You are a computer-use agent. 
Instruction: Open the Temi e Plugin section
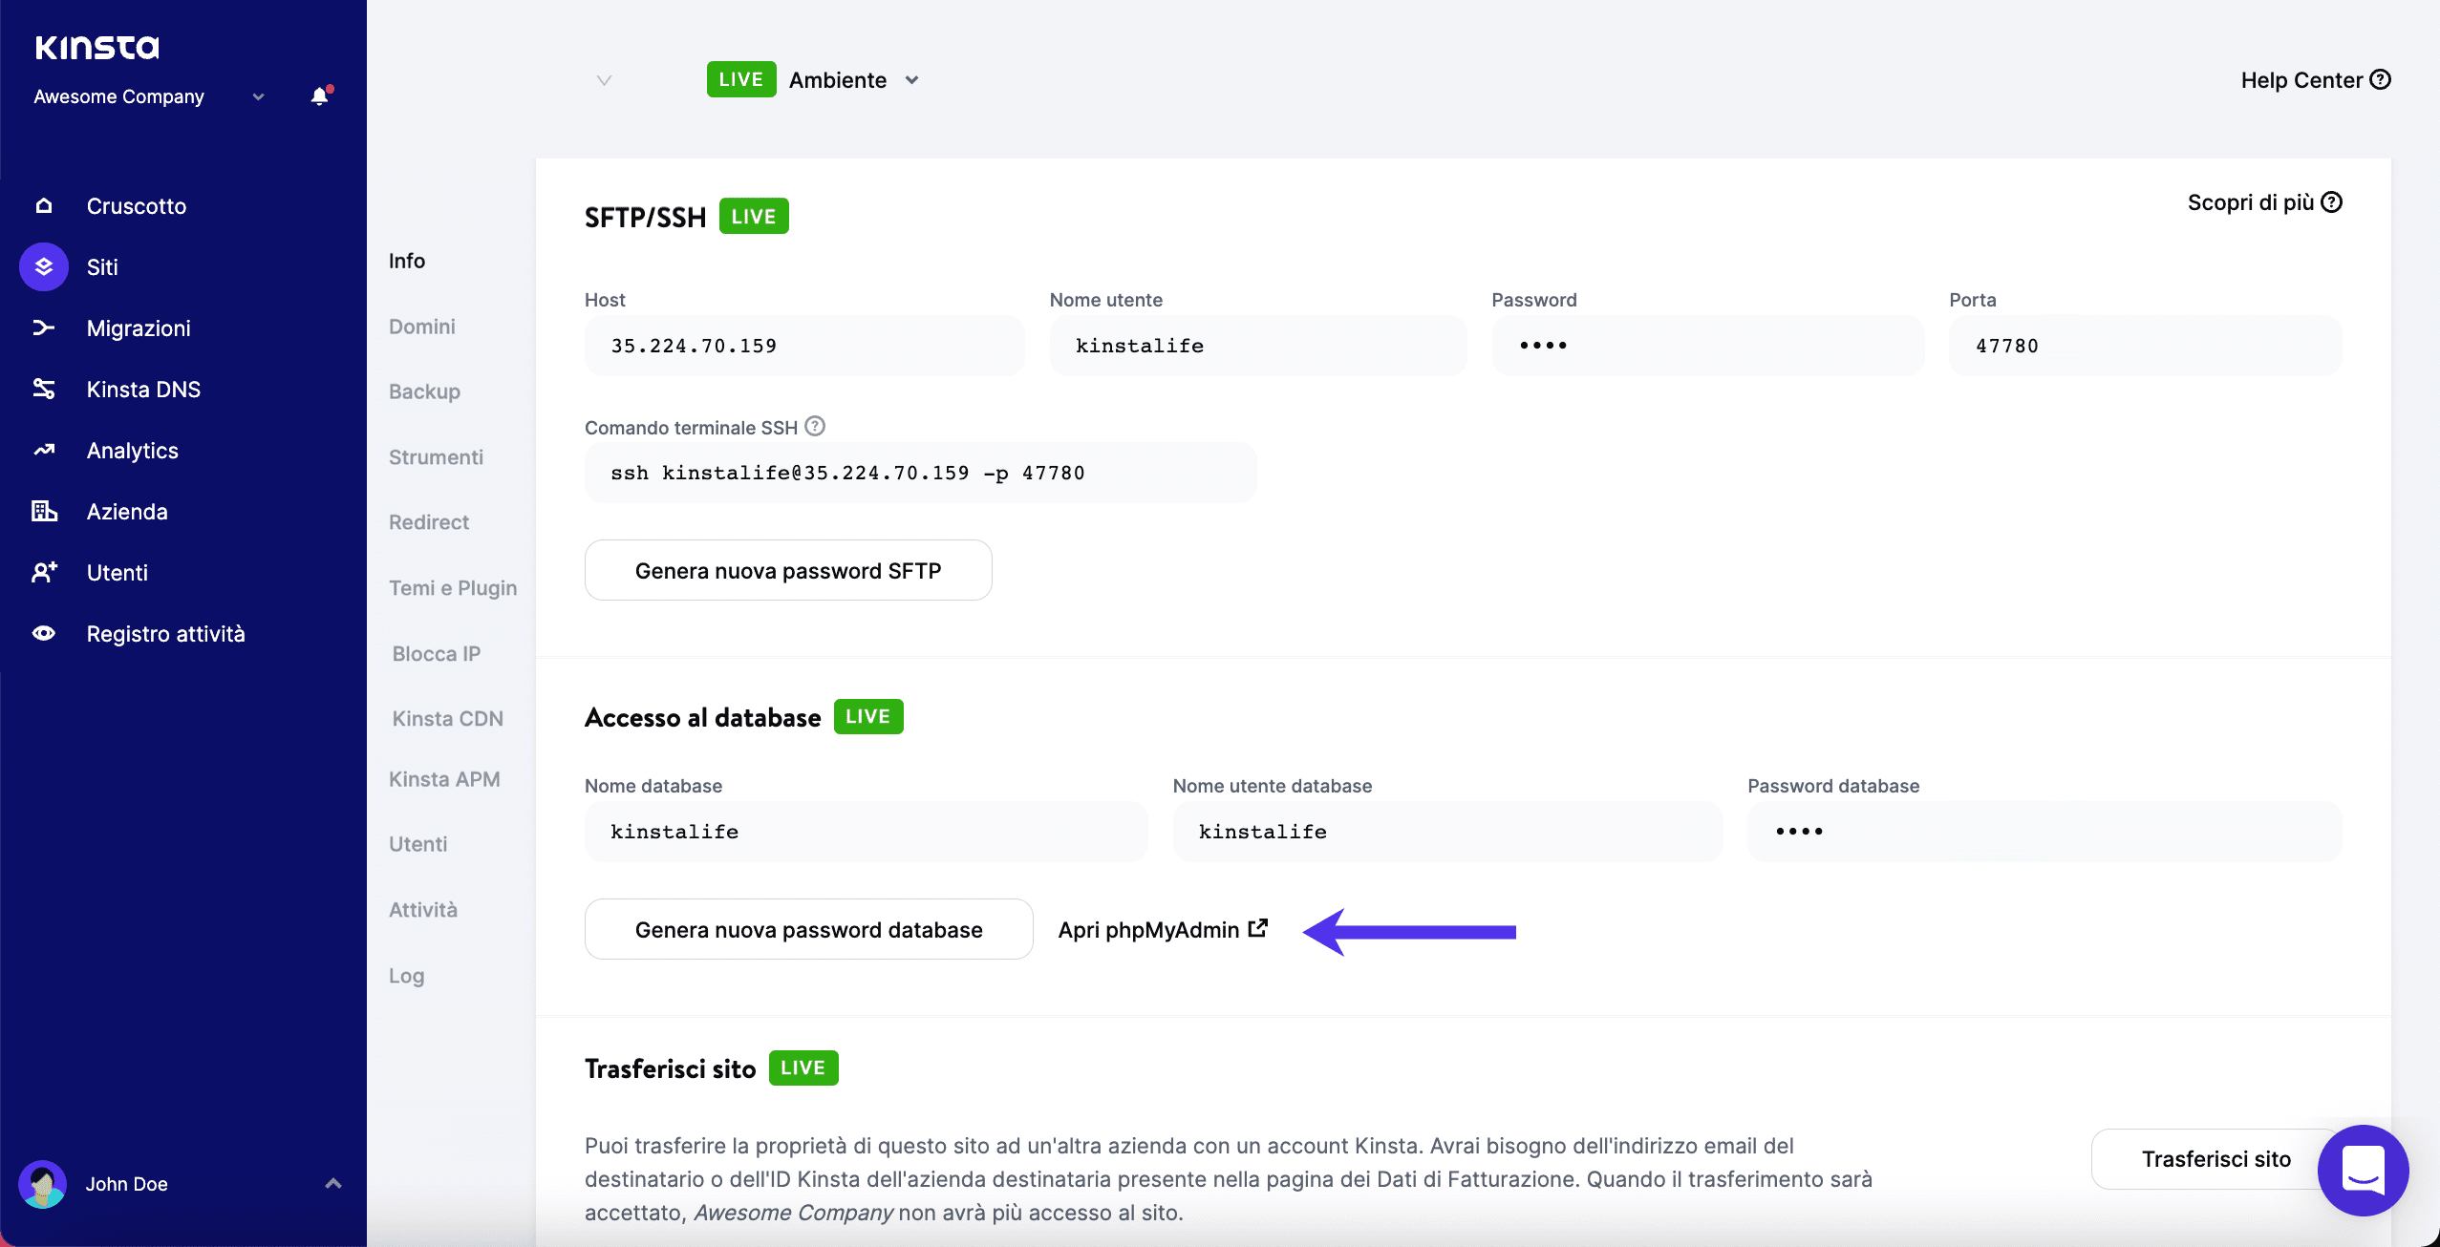pos(453,587)
